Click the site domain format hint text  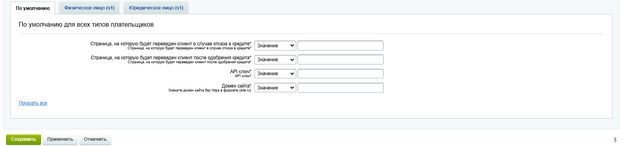click(210, 90)
